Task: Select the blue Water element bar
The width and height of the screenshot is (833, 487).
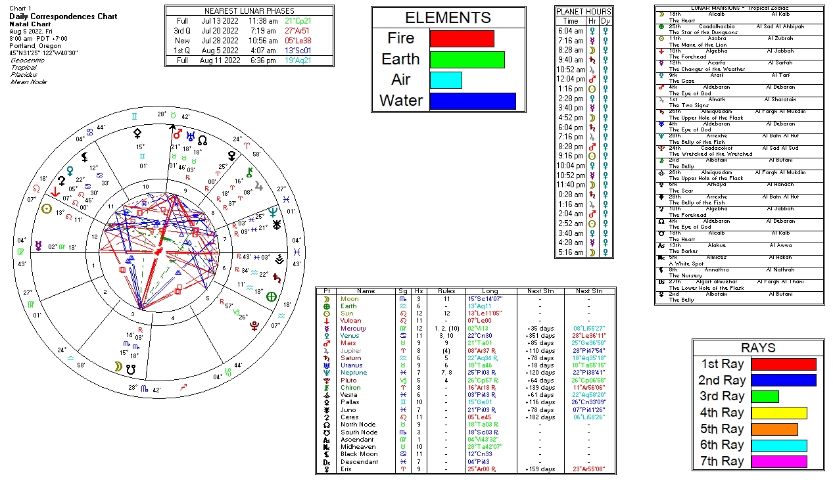Action: tap(473, 101)
